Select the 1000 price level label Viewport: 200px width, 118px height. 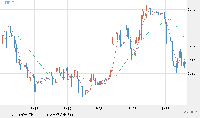pos(191,99)
